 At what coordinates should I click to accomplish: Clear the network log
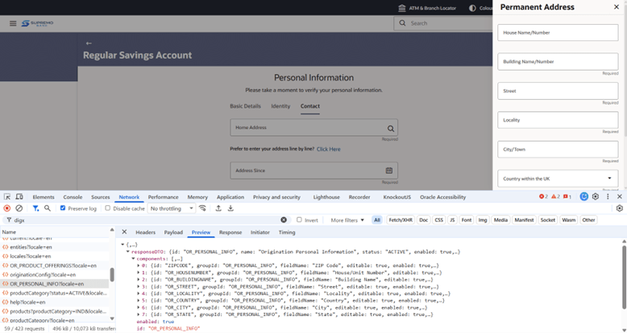(19, 208)
